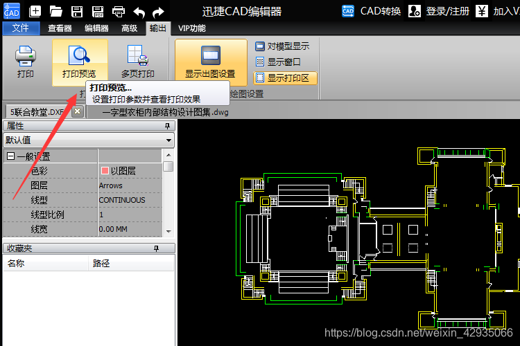Screen dimensions: 520x346
Task: Redo the last action
Action: (x=158, y=12)
